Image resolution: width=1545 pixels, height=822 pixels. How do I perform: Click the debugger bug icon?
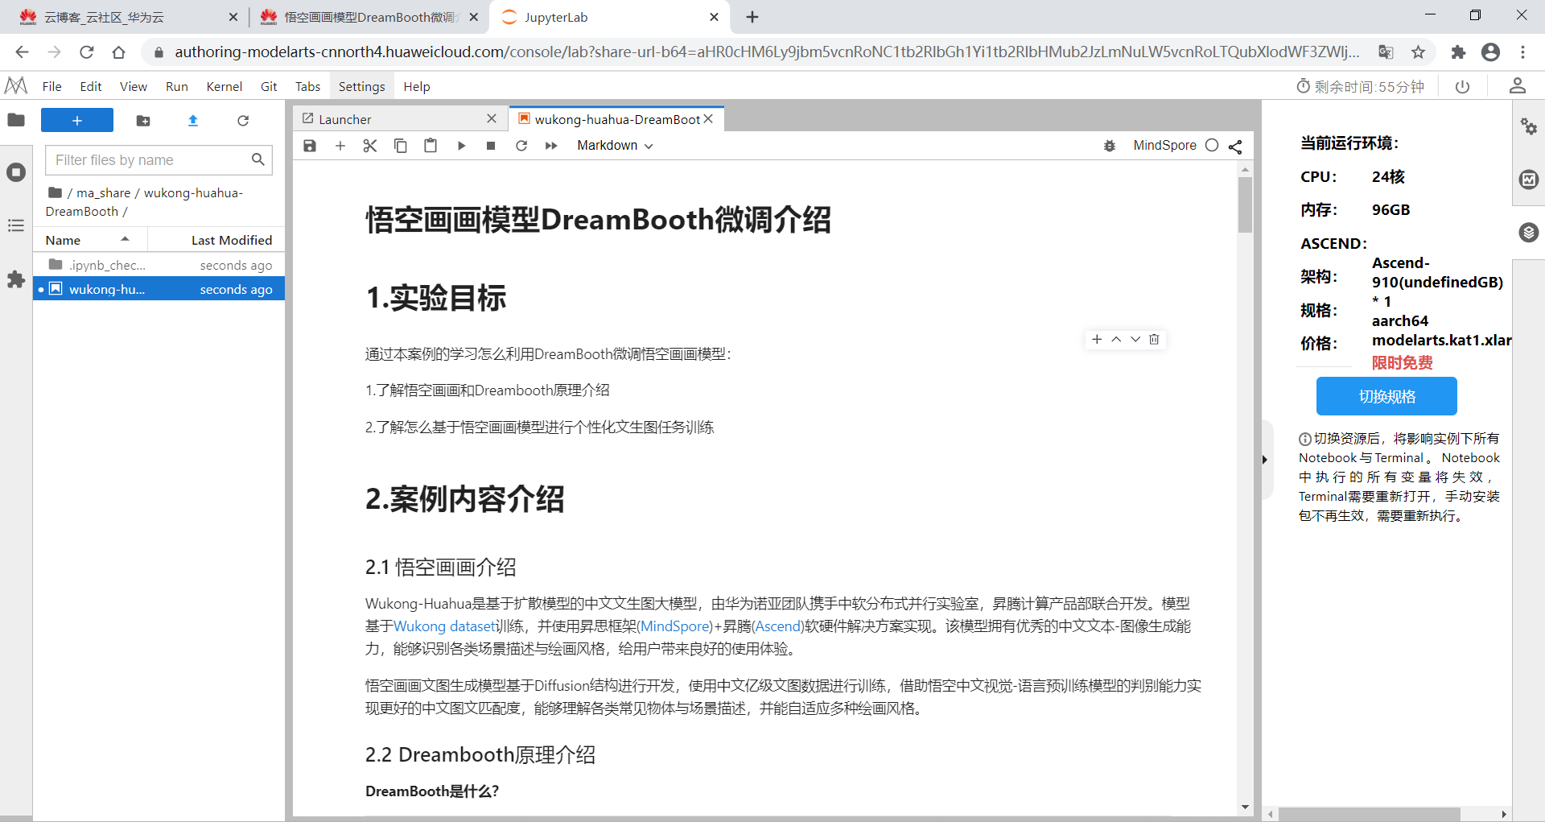(1110, 146)
